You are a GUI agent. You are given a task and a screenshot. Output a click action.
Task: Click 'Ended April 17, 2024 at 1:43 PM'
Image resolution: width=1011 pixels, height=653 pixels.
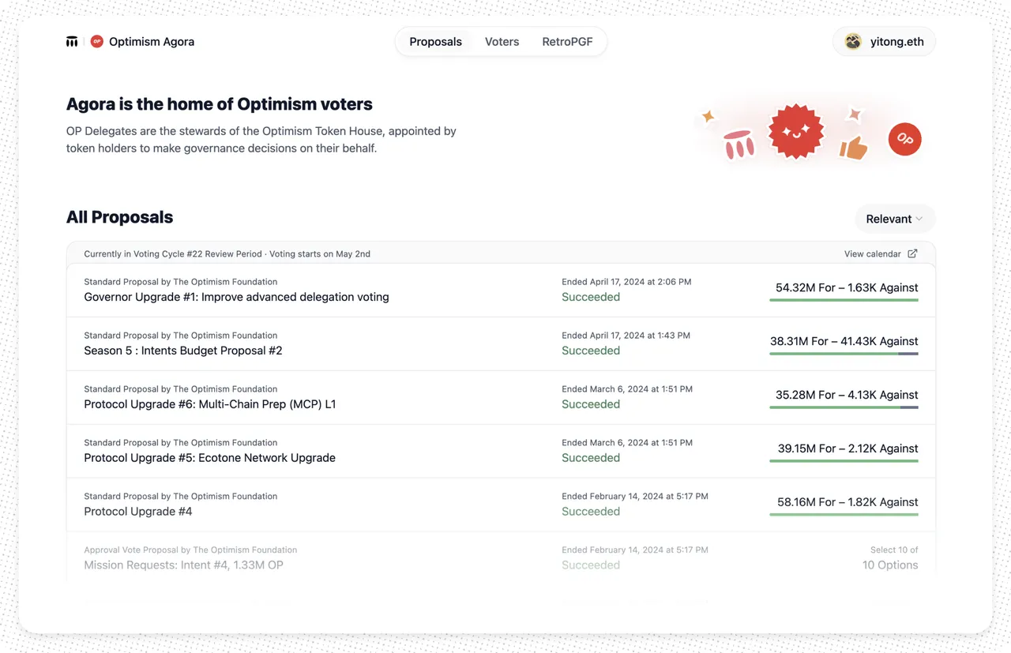[626, 336]
